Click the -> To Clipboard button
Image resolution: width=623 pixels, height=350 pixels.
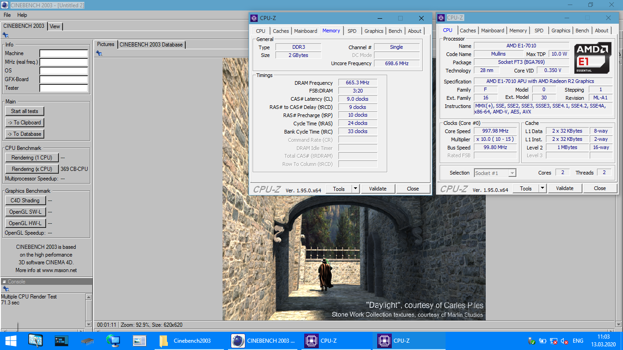(25, 123)
